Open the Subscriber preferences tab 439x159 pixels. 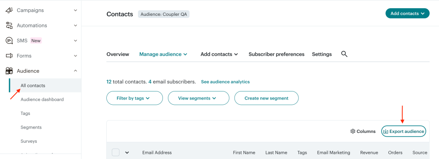tap(277, 54)
